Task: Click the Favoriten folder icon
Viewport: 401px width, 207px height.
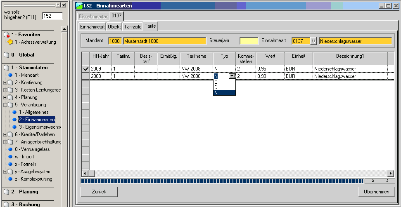Action: point(6,35)
